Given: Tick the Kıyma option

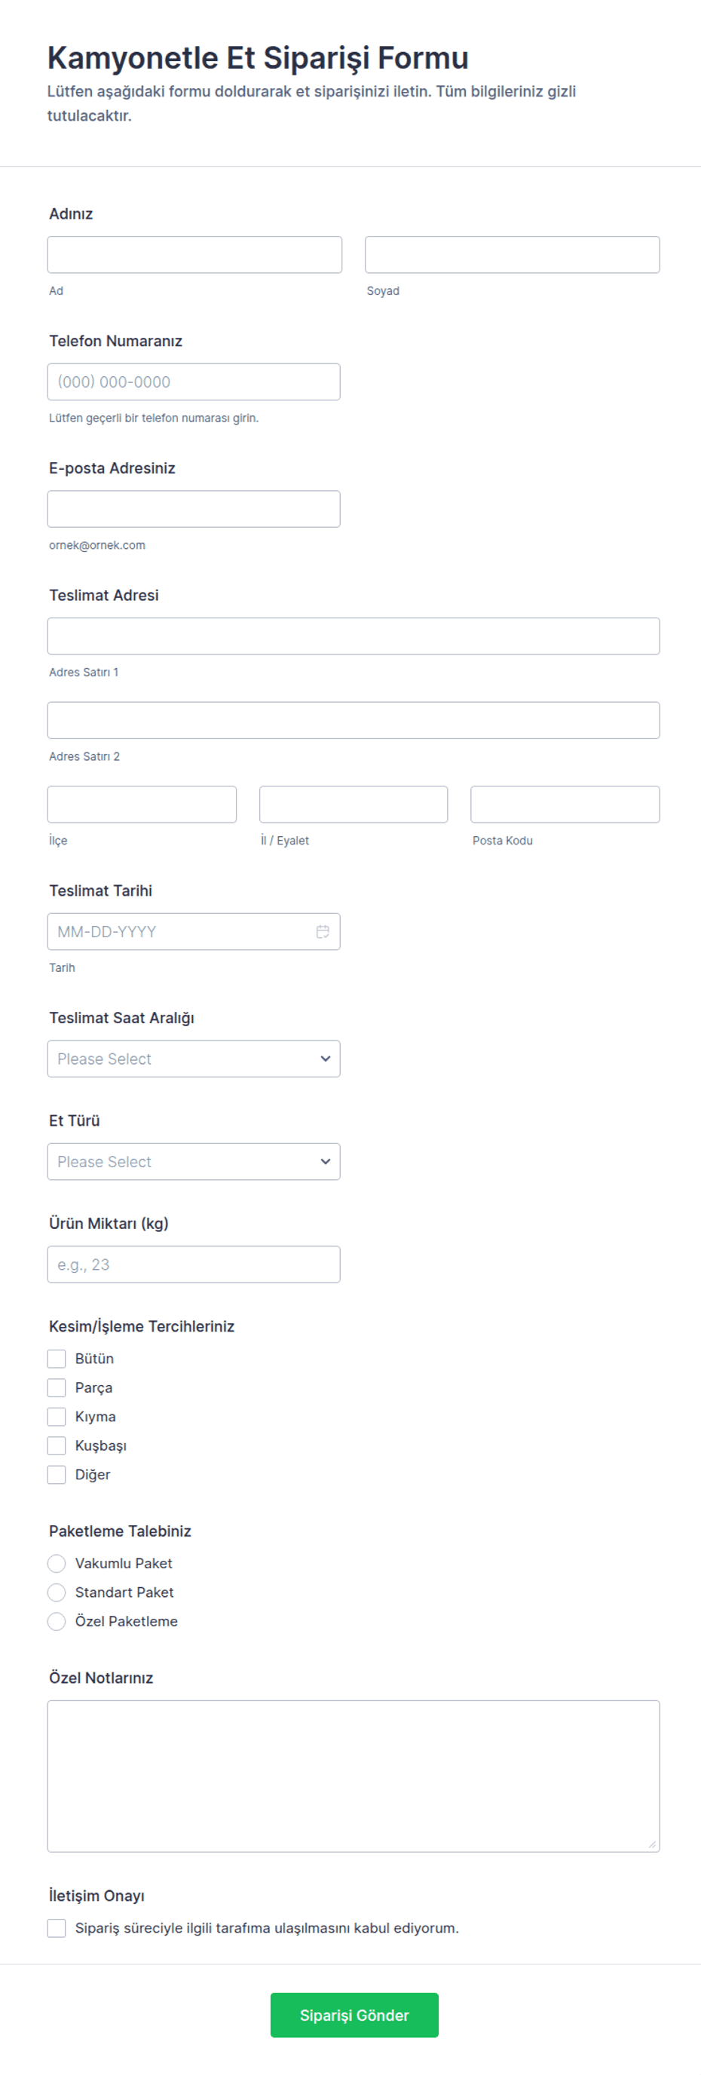Looking at the screenshot, I should [x=57, y=1417].
